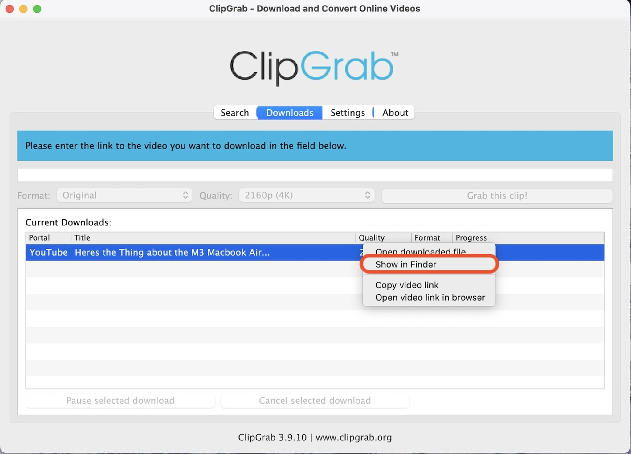Select Open video link in browser
This screenshot has width=631, height=454.
point(430,297)
